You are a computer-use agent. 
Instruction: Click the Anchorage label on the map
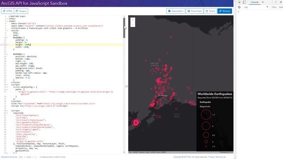163,95
